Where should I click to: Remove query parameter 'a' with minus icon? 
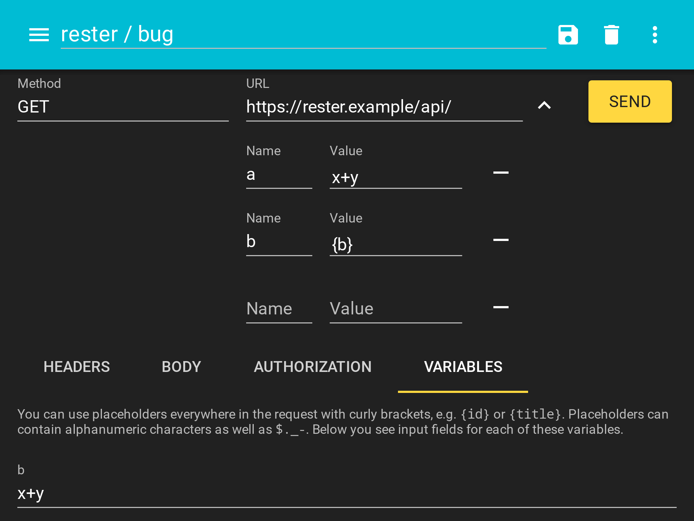coord(501,173)
